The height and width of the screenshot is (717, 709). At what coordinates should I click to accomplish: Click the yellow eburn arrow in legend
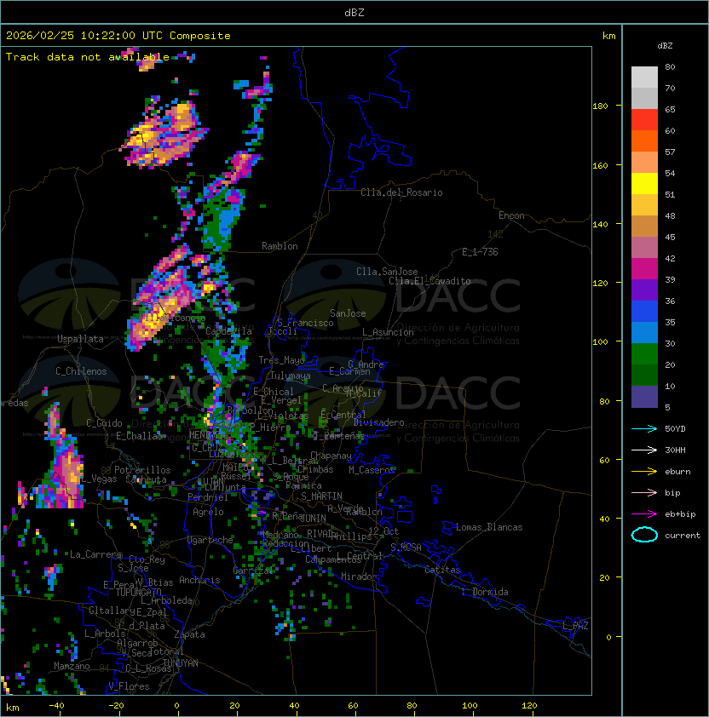(x=644, y=472)
